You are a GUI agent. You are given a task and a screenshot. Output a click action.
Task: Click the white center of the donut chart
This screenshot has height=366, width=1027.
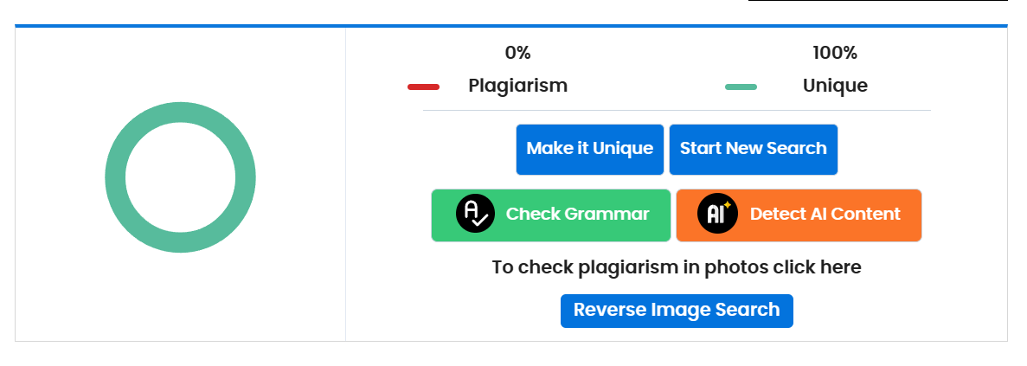(x=180, y=177)
